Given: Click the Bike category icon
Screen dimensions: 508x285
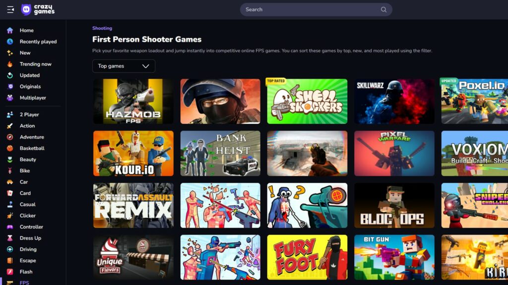Looking at the screenshot, I should point(10,171).
